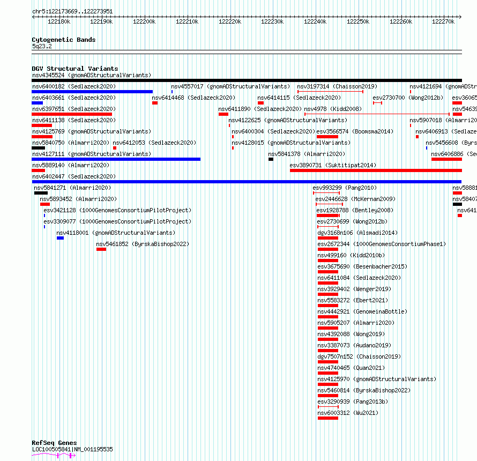The height and width of the screenshot is (461, 477).
Task: Click nsv6411890 Sedlazeck2020 label
Action: (x=260, y=109)
